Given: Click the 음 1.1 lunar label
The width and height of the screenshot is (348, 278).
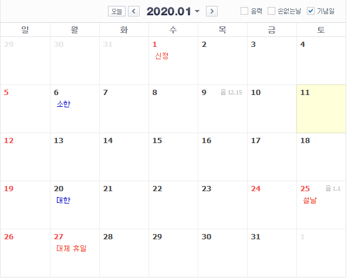Looking at the screenshot, I should (x=333, y=189).
